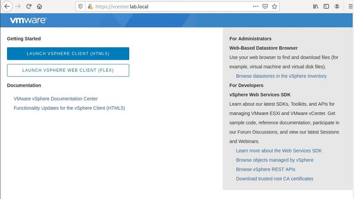Open Functionality Updates for vSphere Client link
This screenshot has height=199, width=354.
69,108
